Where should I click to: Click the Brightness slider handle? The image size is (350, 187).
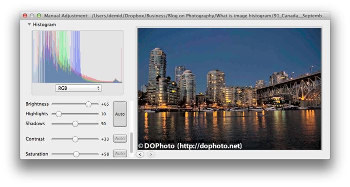(88, 104)
